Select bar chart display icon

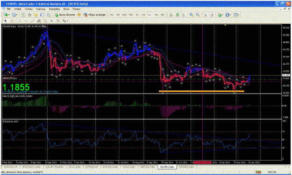(x=171, y=14)
